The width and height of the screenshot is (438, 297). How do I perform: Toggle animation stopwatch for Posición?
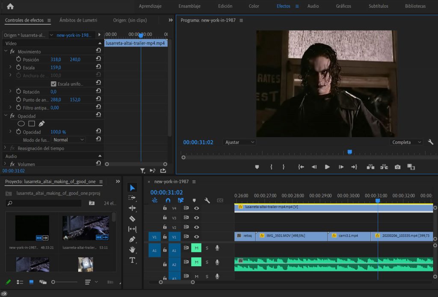18,59
